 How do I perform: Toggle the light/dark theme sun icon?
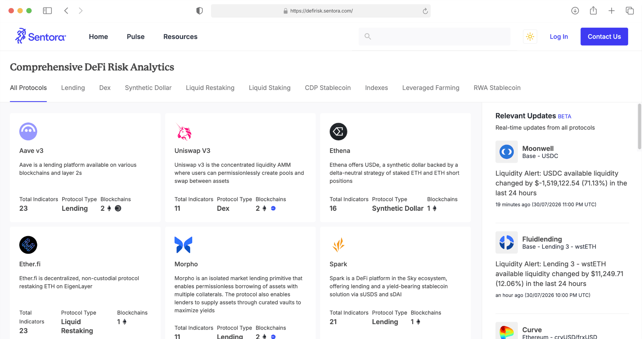(x=530, y=37)
